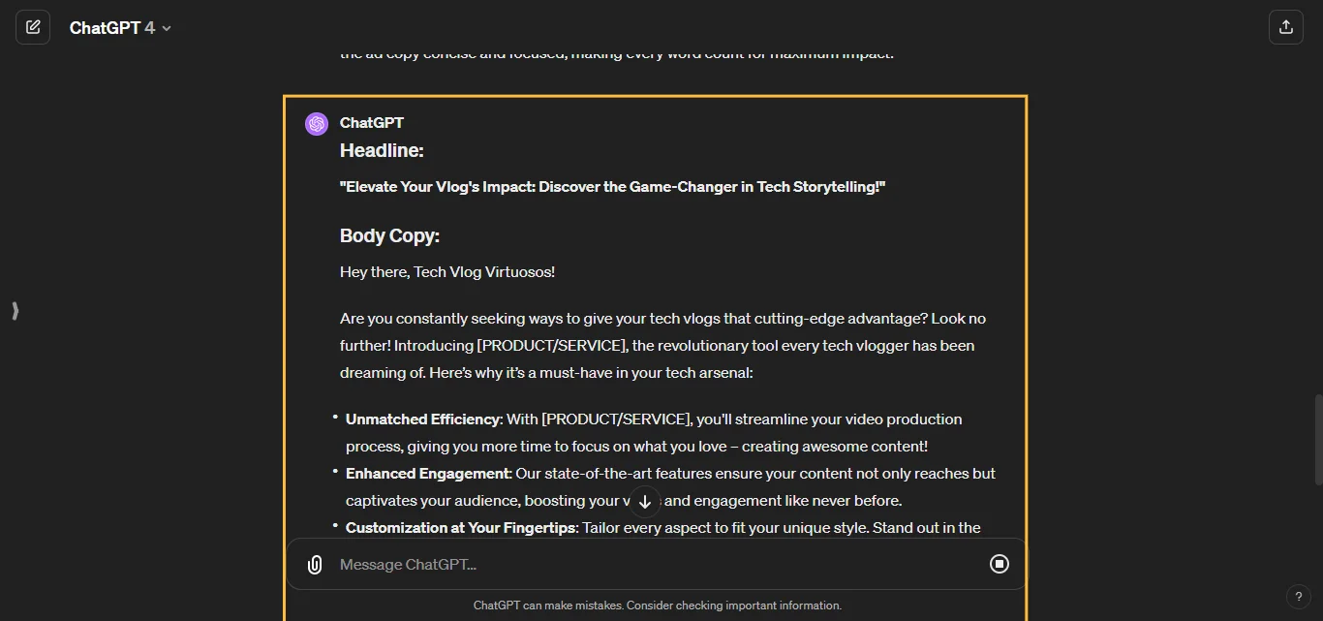Screen dimensions: 1323x621
Task: Click the ChatGPT avatar logo beside the response
Action: coord(317,123)
